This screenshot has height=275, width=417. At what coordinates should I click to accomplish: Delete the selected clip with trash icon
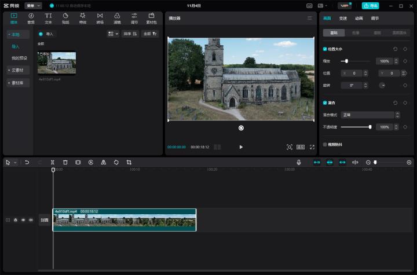coord(65,163)
